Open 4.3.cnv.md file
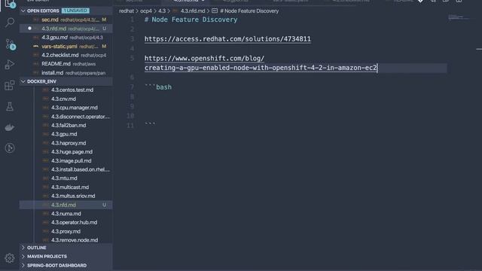The image size is (482, 271). (66, 99)
